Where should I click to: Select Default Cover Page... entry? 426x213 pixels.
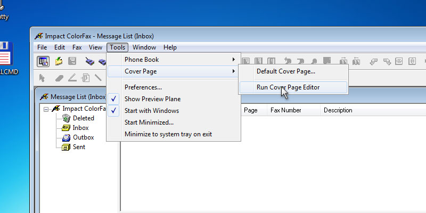[x=285, y=71]
